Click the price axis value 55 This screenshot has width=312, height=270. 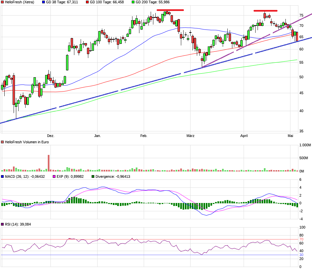tap(301, 63)
